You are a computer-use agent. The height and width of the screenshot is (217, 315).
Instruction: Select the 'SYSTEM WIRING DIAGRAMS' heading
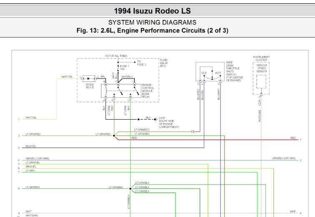tap(152, 22)
